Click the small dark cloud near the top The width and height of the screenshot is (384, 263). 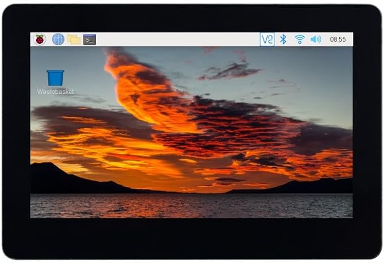point(229,71)
